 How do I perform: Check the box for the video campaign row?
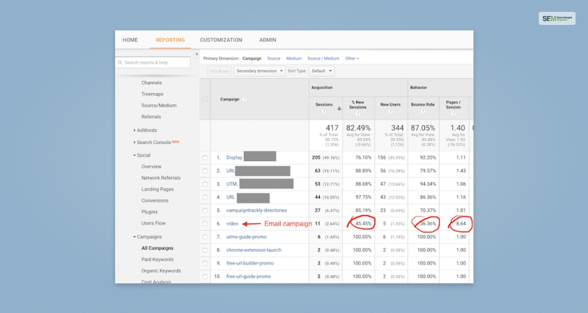[205, 223]
